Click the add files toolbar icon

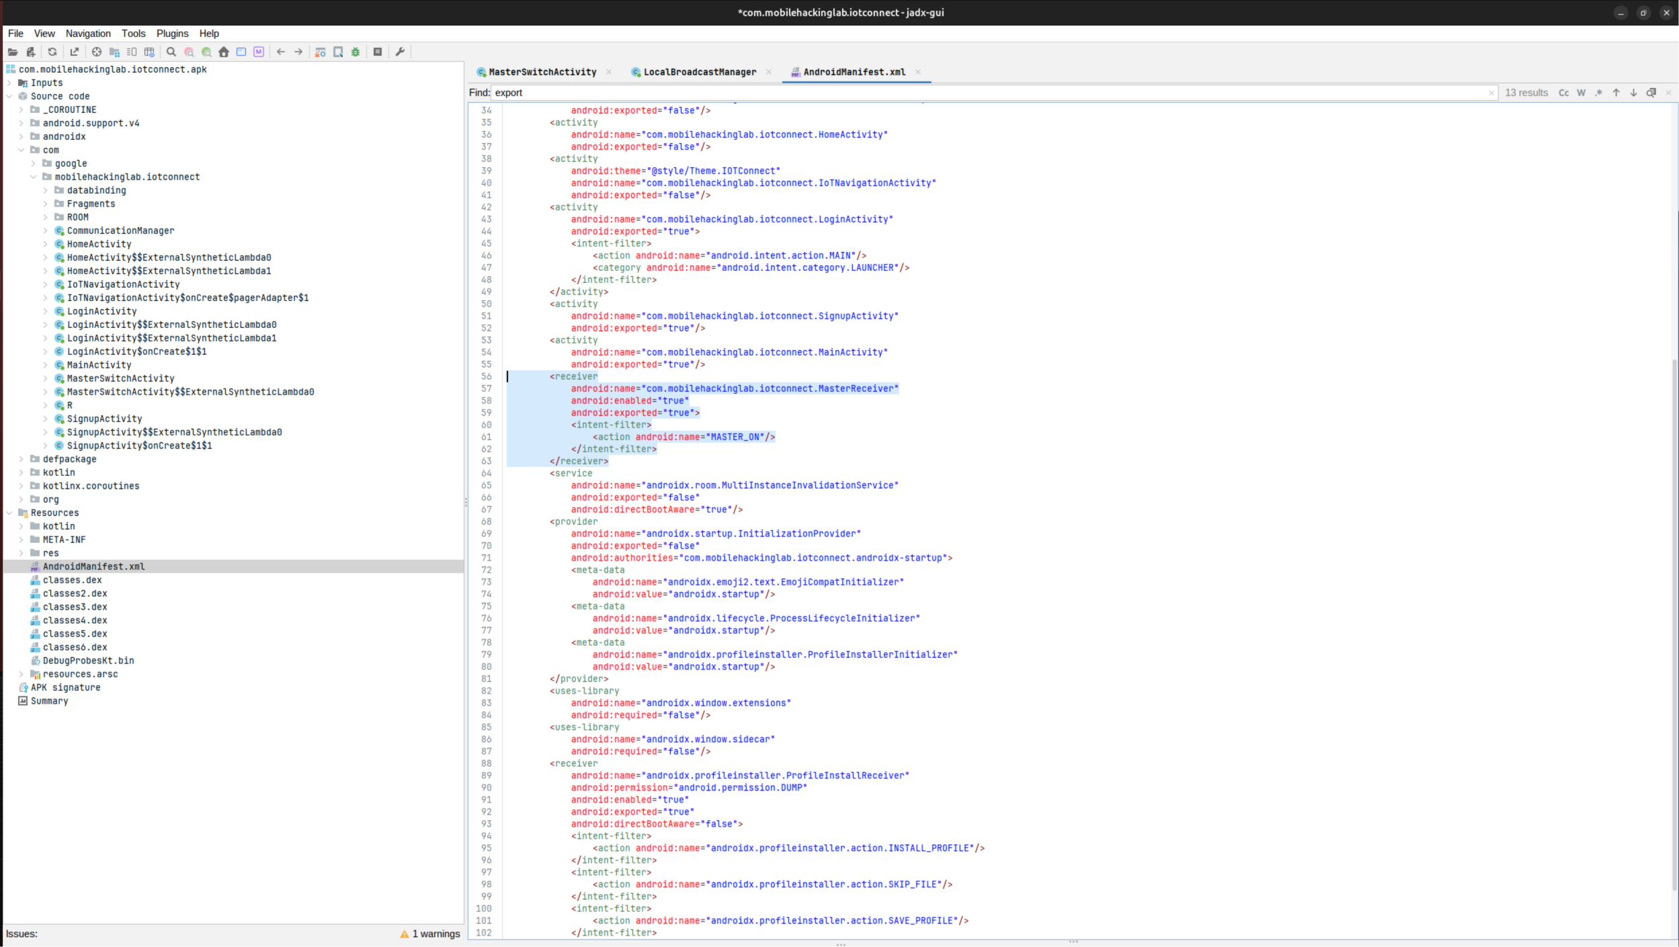(31, 52)
